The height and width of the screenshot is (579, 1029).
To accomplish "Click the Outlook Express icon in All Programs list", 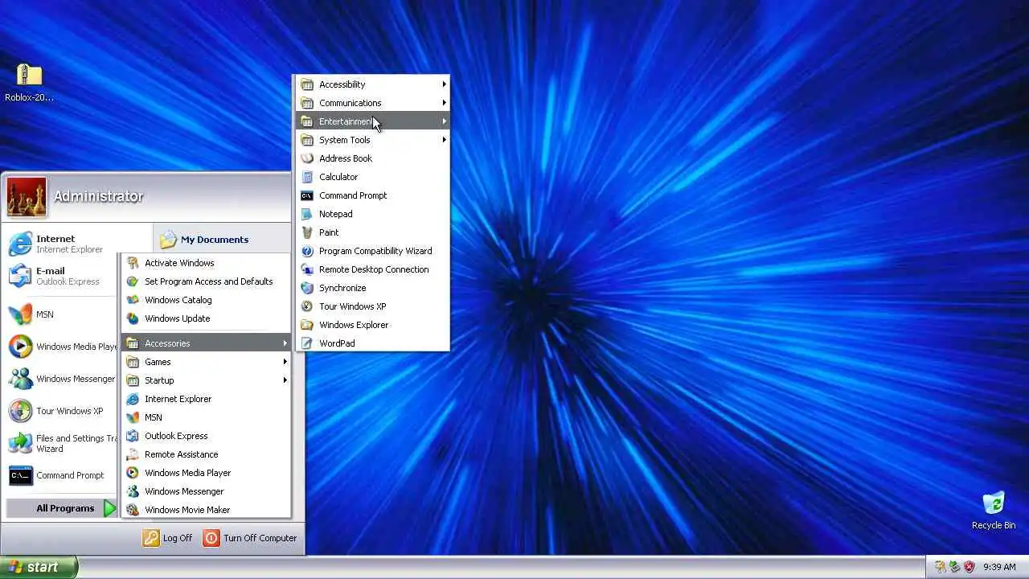I will tap(133, 436).
